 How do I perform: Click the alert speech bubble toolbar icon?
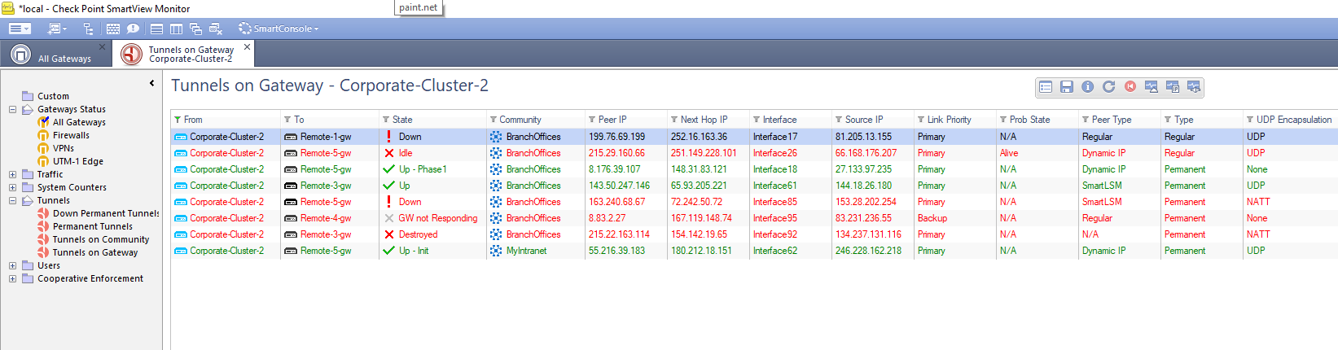point(133,28)
